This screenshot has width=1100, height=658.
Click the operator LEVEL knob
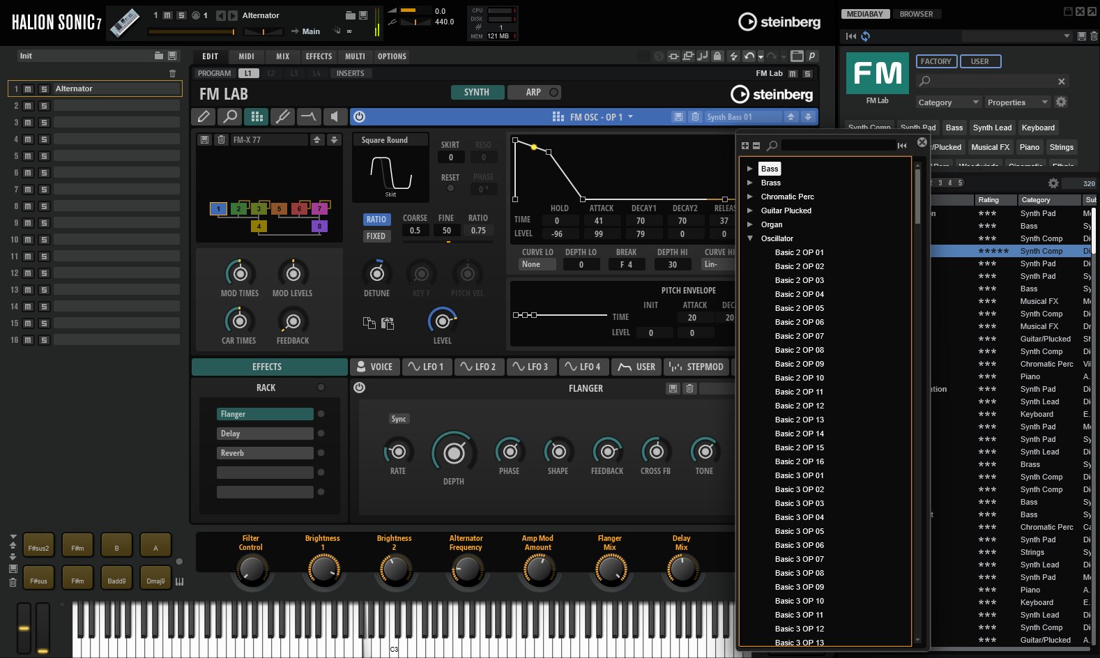tap(442, 321)
